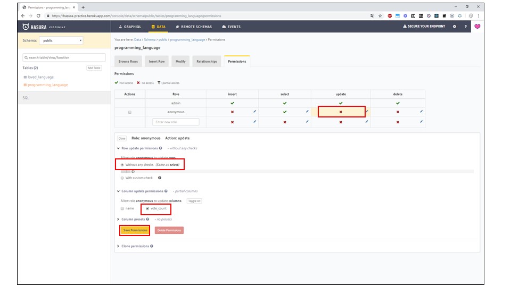Open the Data nav tab
511x287 pixels.
coord(159,27)
